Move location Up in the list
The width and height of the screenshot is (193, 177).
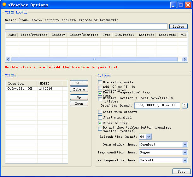coord(79,97)
